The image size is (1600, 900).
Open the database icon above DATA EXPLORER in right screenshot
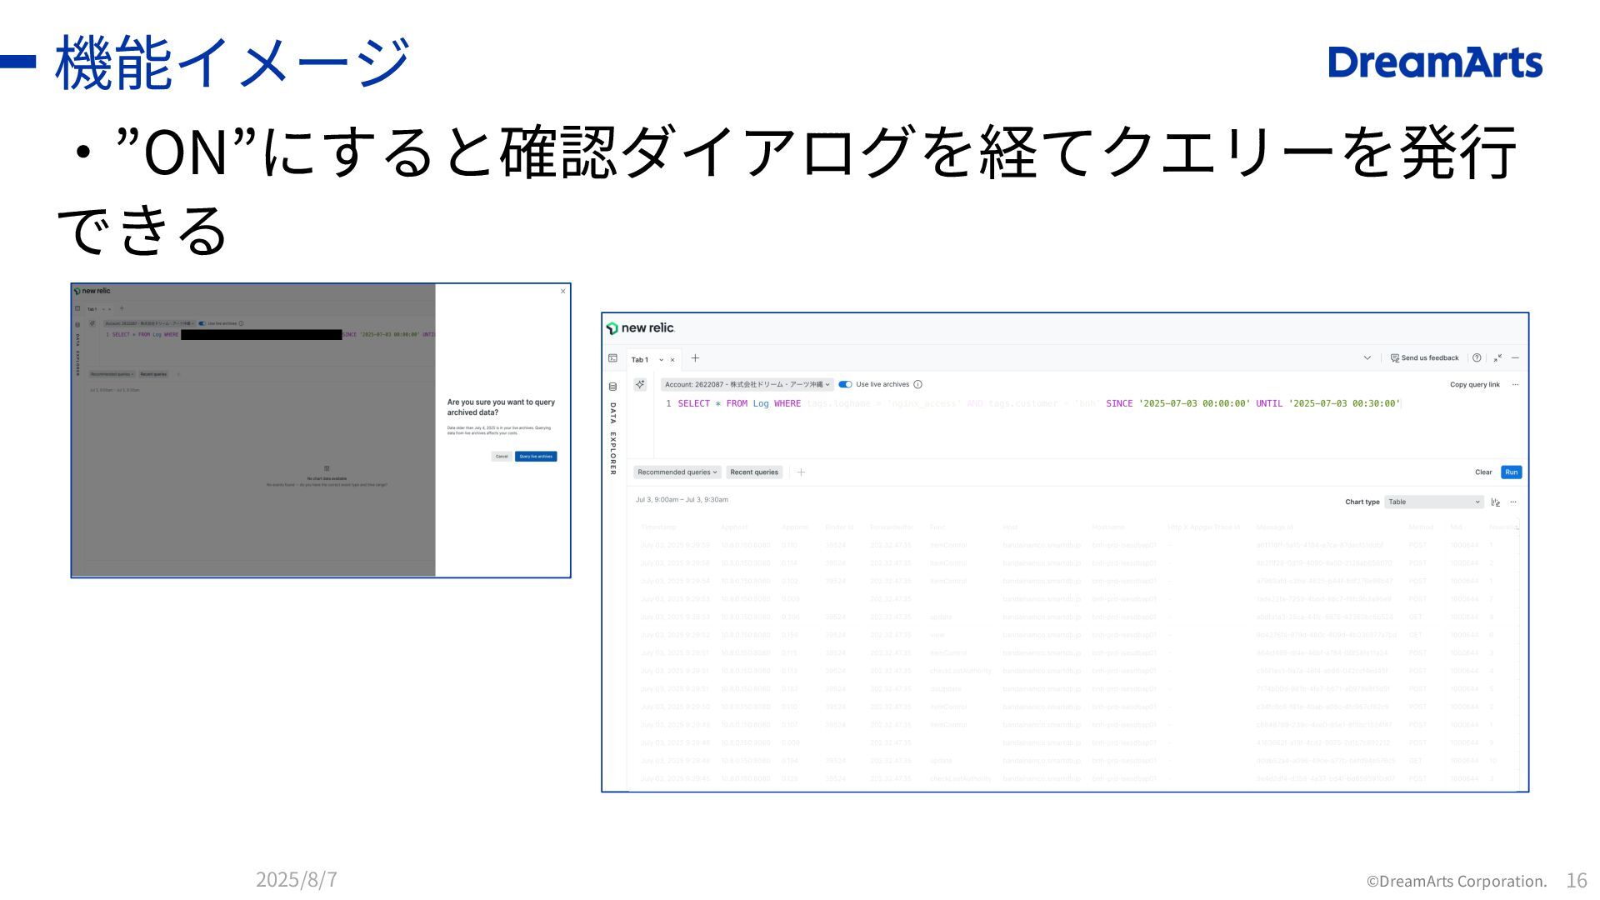612,387
